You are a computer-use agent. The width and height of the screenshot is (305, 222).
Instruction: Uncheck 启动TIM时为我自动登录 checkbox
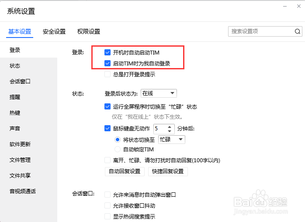[x=107, y=63]
